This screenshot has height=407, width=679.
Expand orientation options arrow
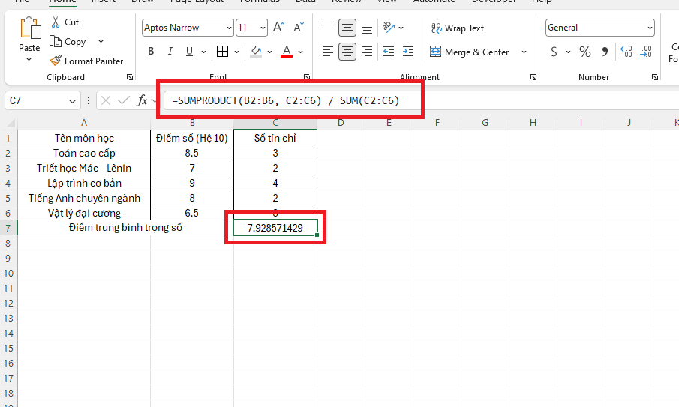pyautogui.click(x=401, y=28)
